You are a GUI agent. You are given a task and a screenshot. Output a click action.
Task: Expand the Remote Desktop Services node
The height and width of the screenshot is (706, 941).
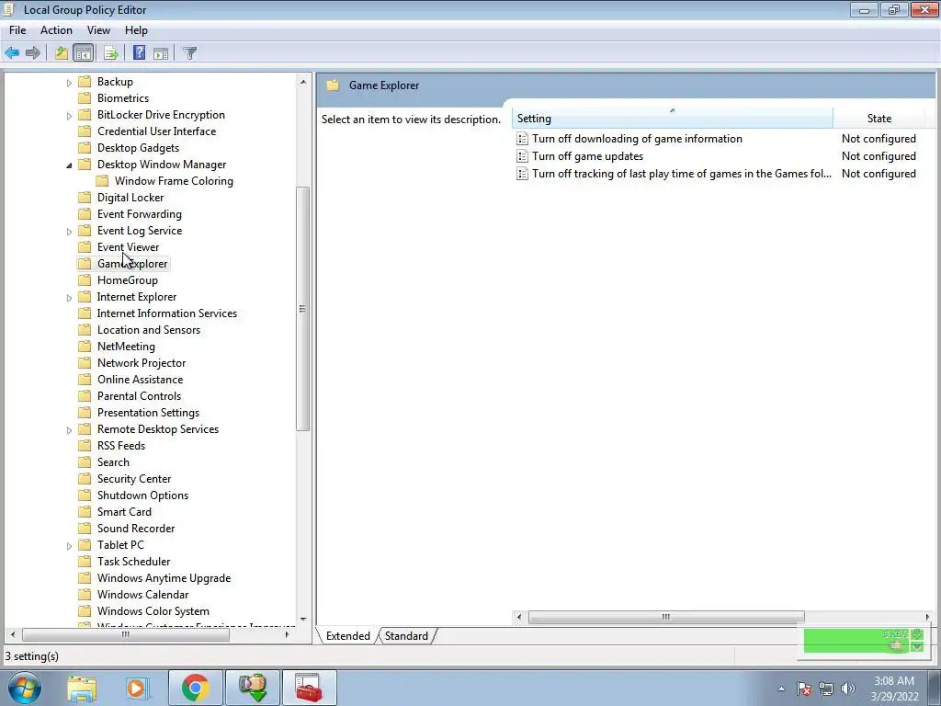[x=69, y=430]
